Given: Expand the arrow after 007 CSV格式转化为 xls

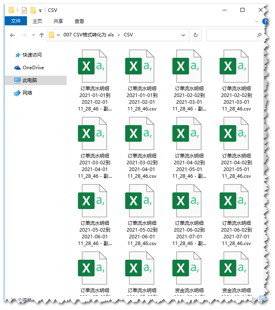Looking at the screenshot, I should point(119,35).
